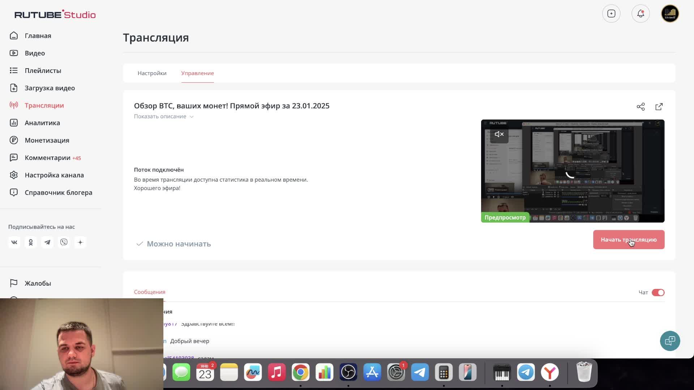The height and width of the screenshot is (390, 694).
Task: Click the flag icon beside Жалобы
Action: coord(14,283)
